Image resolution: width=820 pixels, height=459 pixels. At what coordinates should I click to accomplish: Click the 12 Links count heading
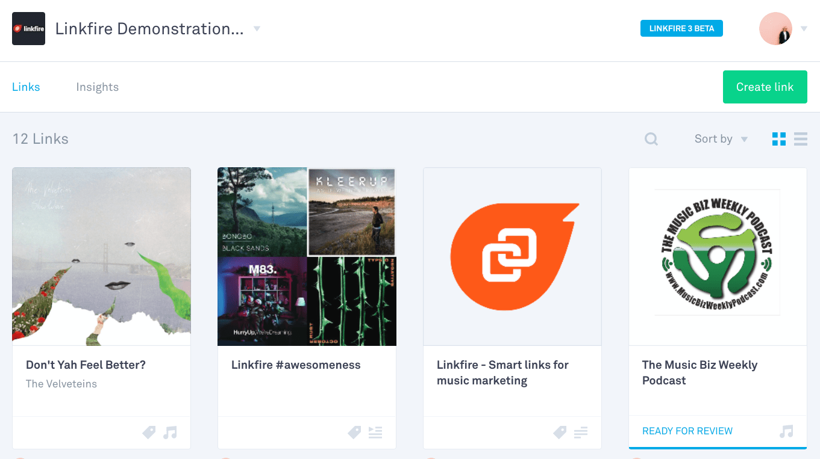click(40, 139)
